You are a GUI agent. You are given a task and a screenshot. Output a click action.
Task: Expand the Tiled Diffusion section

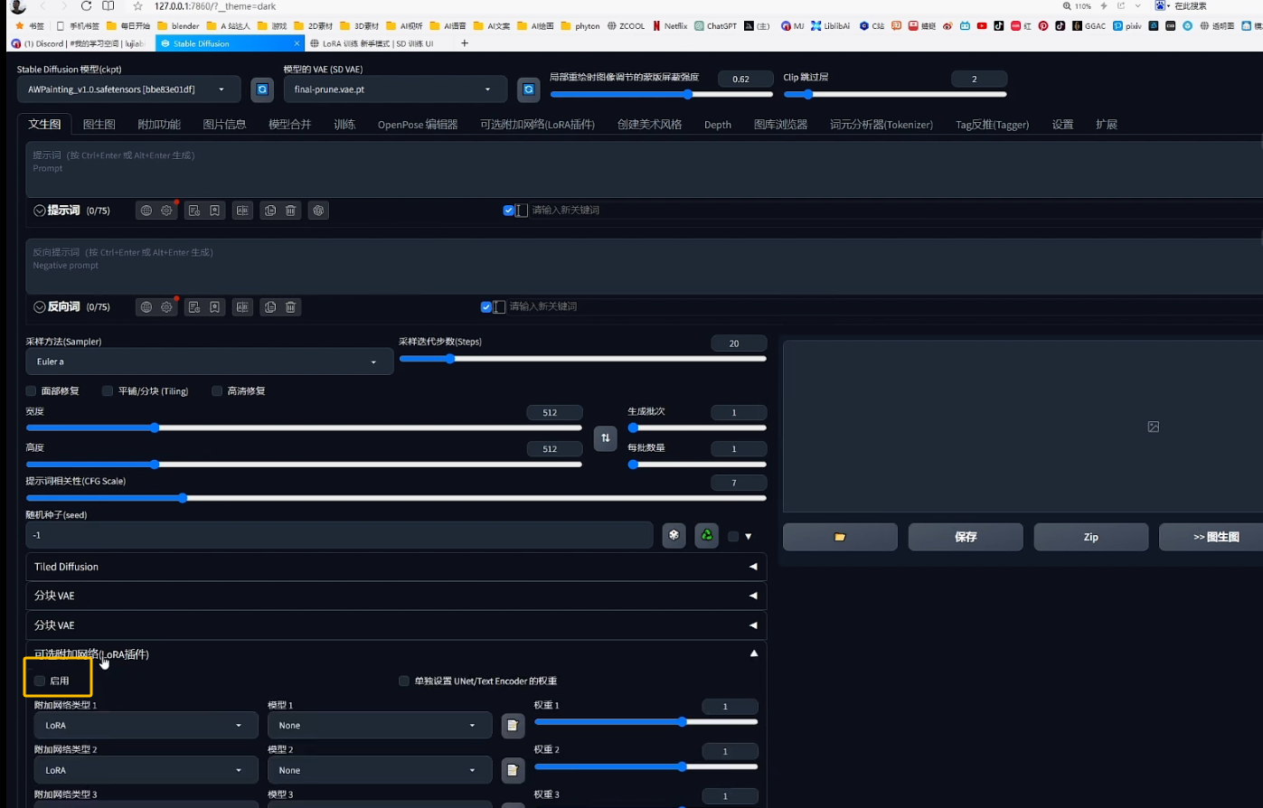396,567
